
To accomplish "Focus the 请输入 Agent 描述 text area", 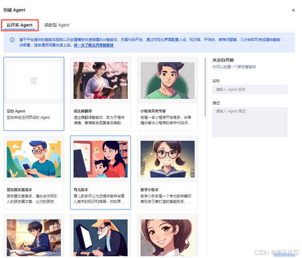I will click(x=250, y=122).
